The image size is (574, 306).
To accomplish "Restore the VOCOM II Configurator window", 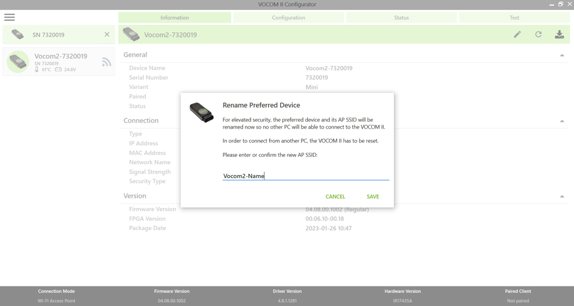I will click(561, 4).
